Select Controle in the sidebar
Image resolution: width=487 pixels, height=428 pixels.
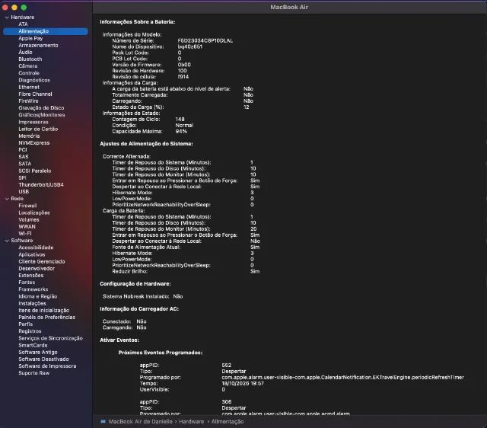coord(29,73)
